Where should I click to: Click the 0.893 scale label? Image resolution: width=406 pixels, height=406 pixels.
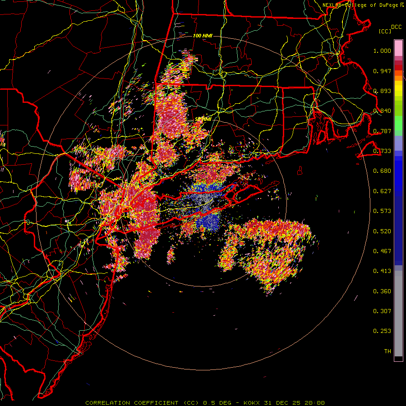click(382, 91)
